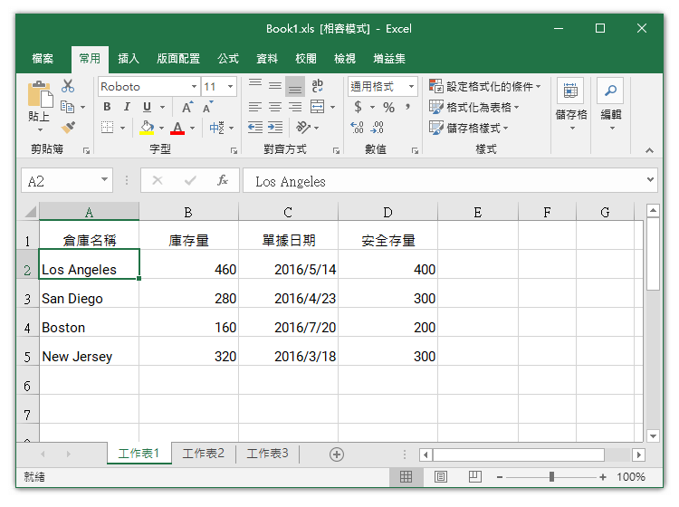This screenshot has width=679, height=507.
Task: Zoom in with the plus button
Action: [x=602, y=477]
